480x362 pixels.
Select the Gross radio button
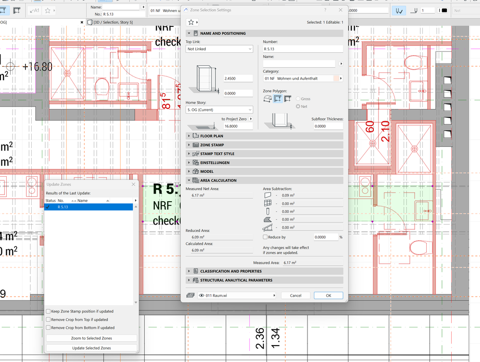coord(298,99)
